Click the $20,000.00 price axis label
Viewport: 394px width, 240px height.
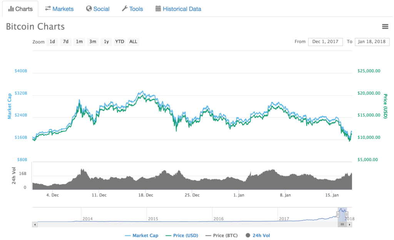[369, 93]
